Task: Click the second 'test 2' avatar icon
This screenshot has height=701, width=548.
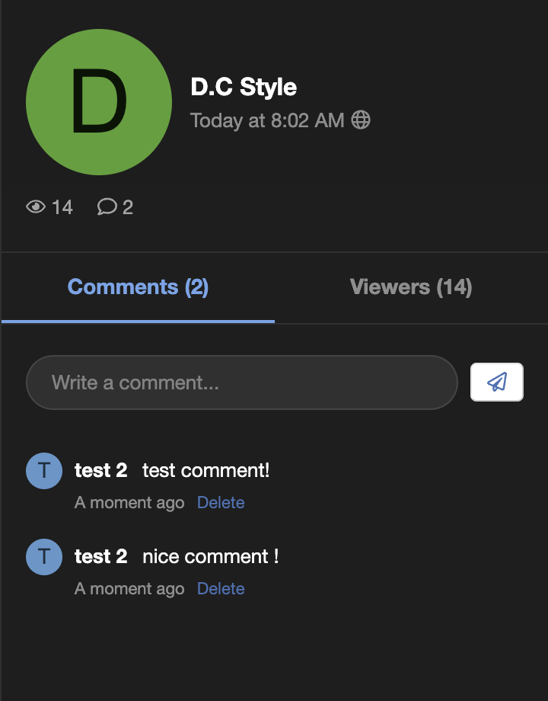Action: pos(43,556)
